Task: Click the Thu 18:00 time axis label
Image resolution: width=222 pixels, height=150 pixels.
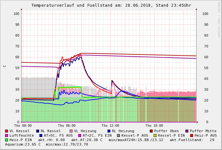Action: (x=154, y=126)
